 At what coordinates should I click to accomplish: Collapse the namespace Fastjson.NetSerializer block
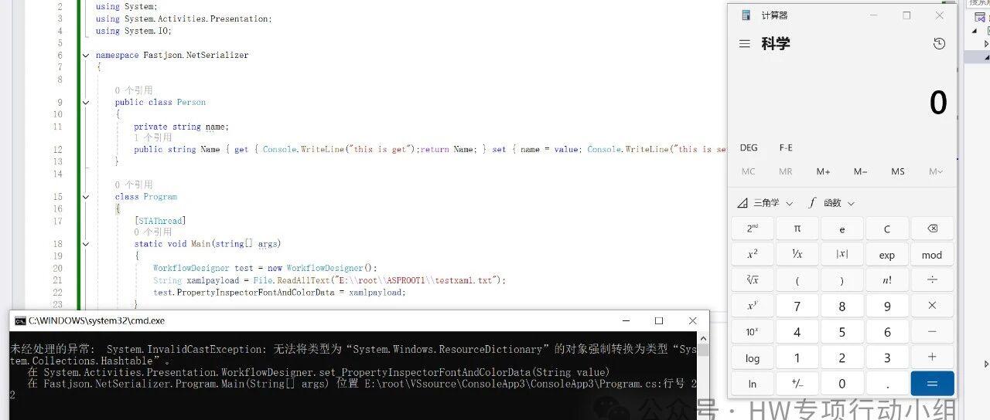pos(86,56)
